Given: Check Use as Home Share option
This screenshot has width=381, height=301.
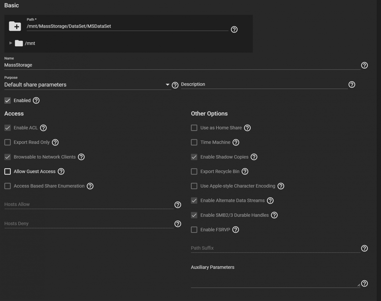Looking at the screenshot, I should 194,128.
